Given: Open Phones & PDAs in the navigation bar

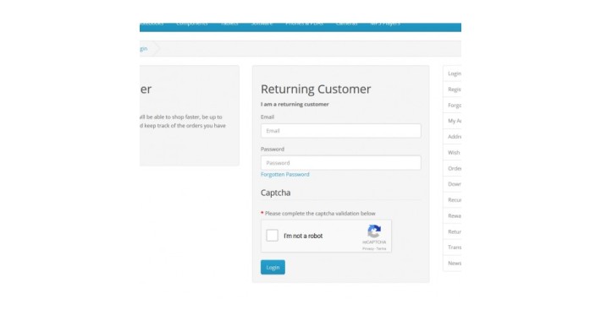Looking at the screenshot, I should (305, 24).
